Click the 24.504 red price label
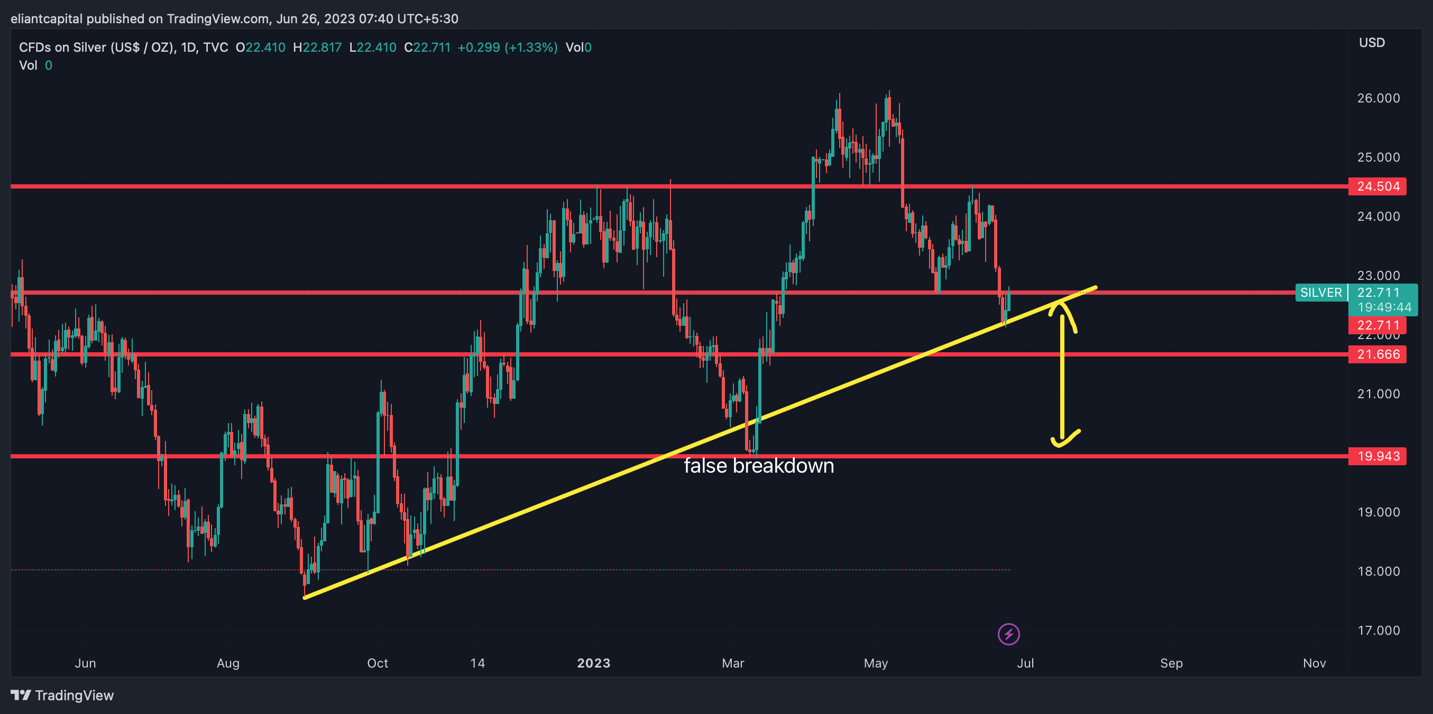The width and height of the screenshot is (1433, 714). [1377, 186]
